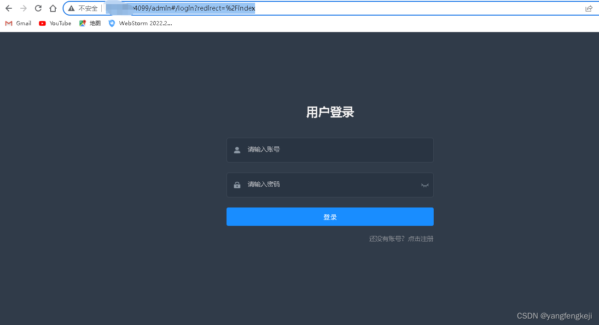Open the 地图 bookmark
Image resolution: width=599 pixels, height=325 pixels.
[x=89, y=23]
